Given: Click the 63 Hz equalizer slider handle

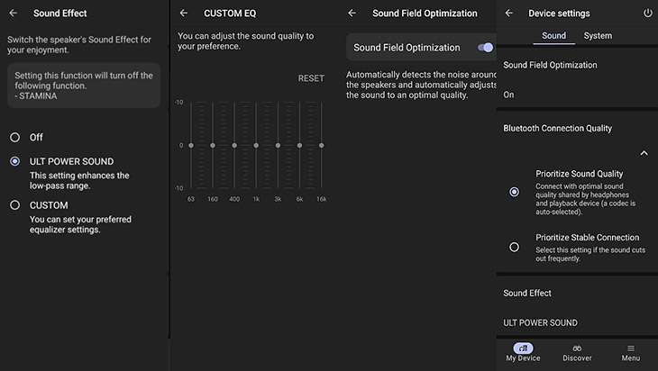Looking at the screenshot, I should pos(191,146).
